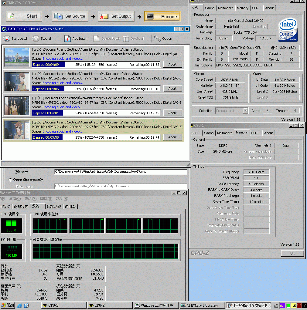Click shana18.mpg progress bar
307x310 pixels.
point(96,64)
